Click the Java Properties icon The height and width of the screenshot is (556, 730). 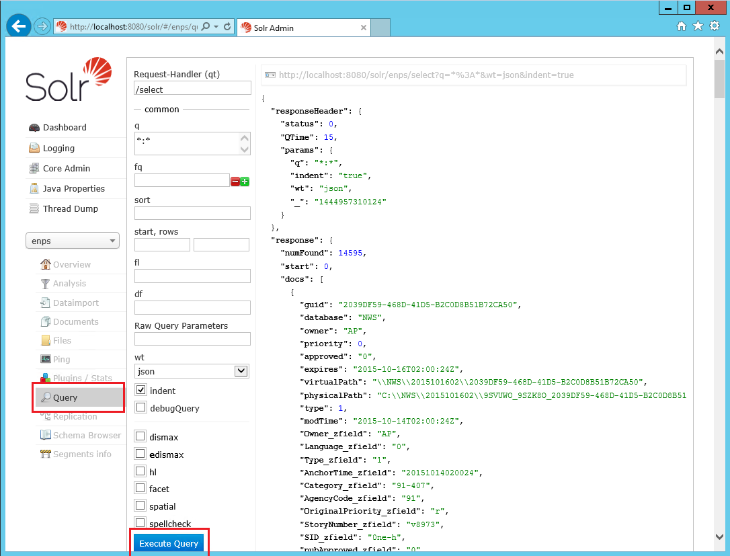click(x=34, y=189)
